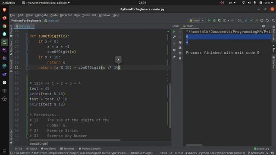This screenshot has height=155, width=276.
Task: Open the Problems tool window
Action: coord(48,149)
